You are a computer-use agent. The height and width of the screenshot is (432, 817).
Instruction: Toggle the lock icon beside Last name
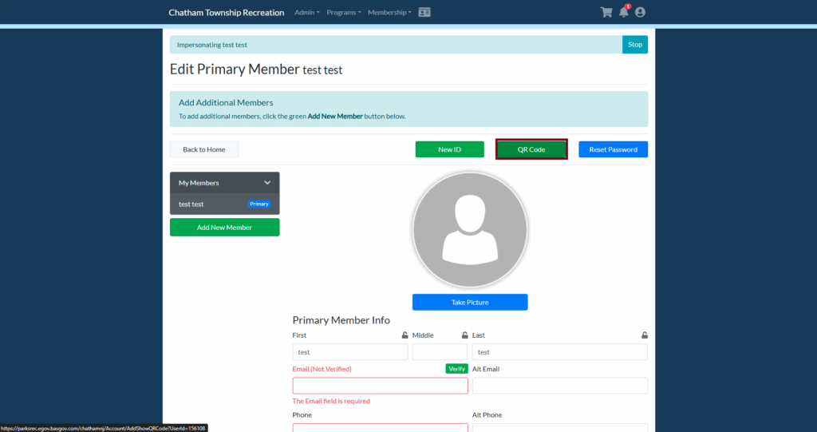pyautogui.click(x=644, y=335)
